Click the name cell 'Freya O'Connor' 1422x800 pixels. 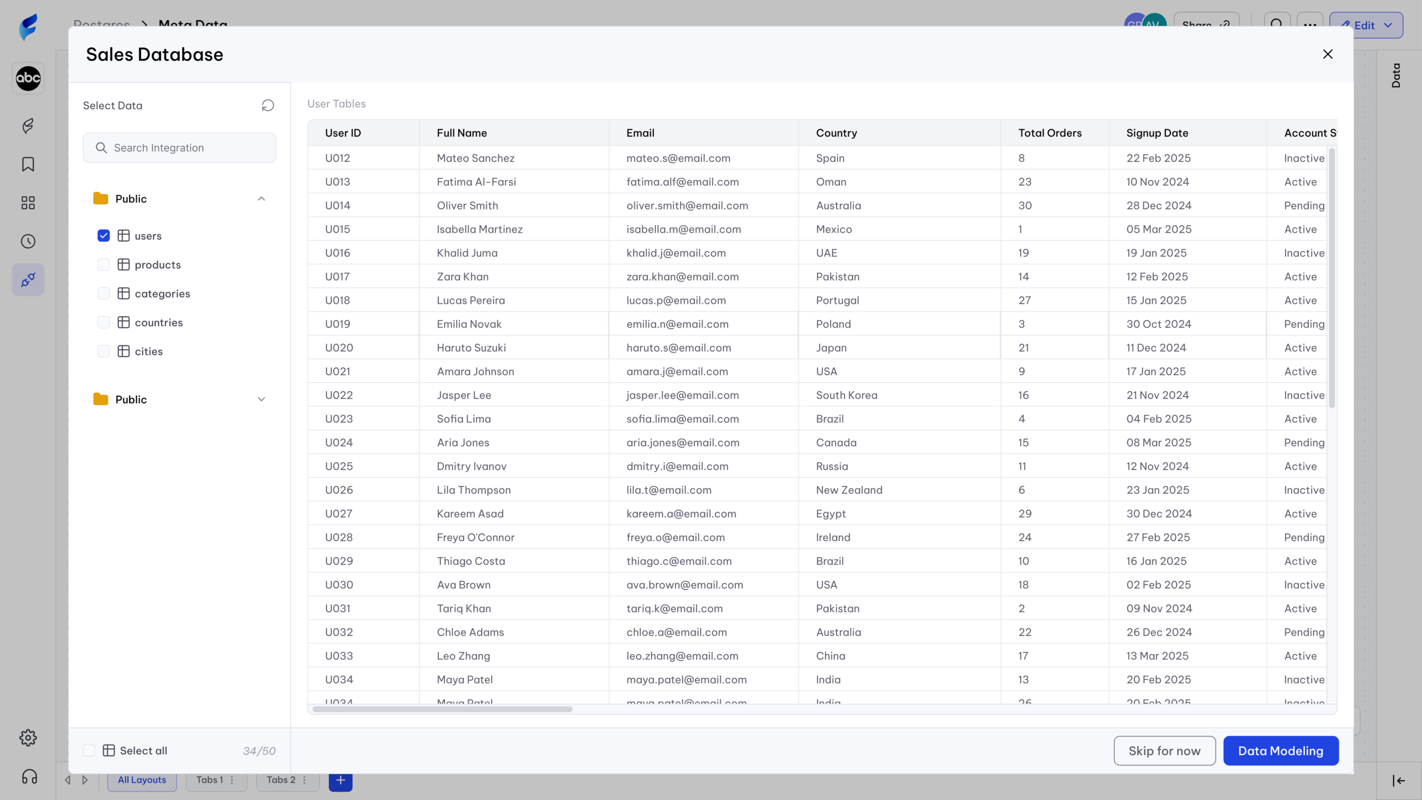(x=475, y=538)
